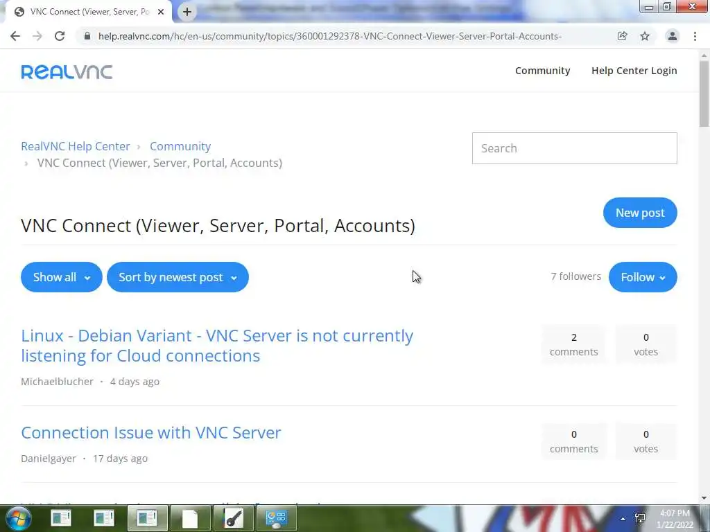
Task: Open Connection Issue with VNC Server post
Action: tap(150, 432)
